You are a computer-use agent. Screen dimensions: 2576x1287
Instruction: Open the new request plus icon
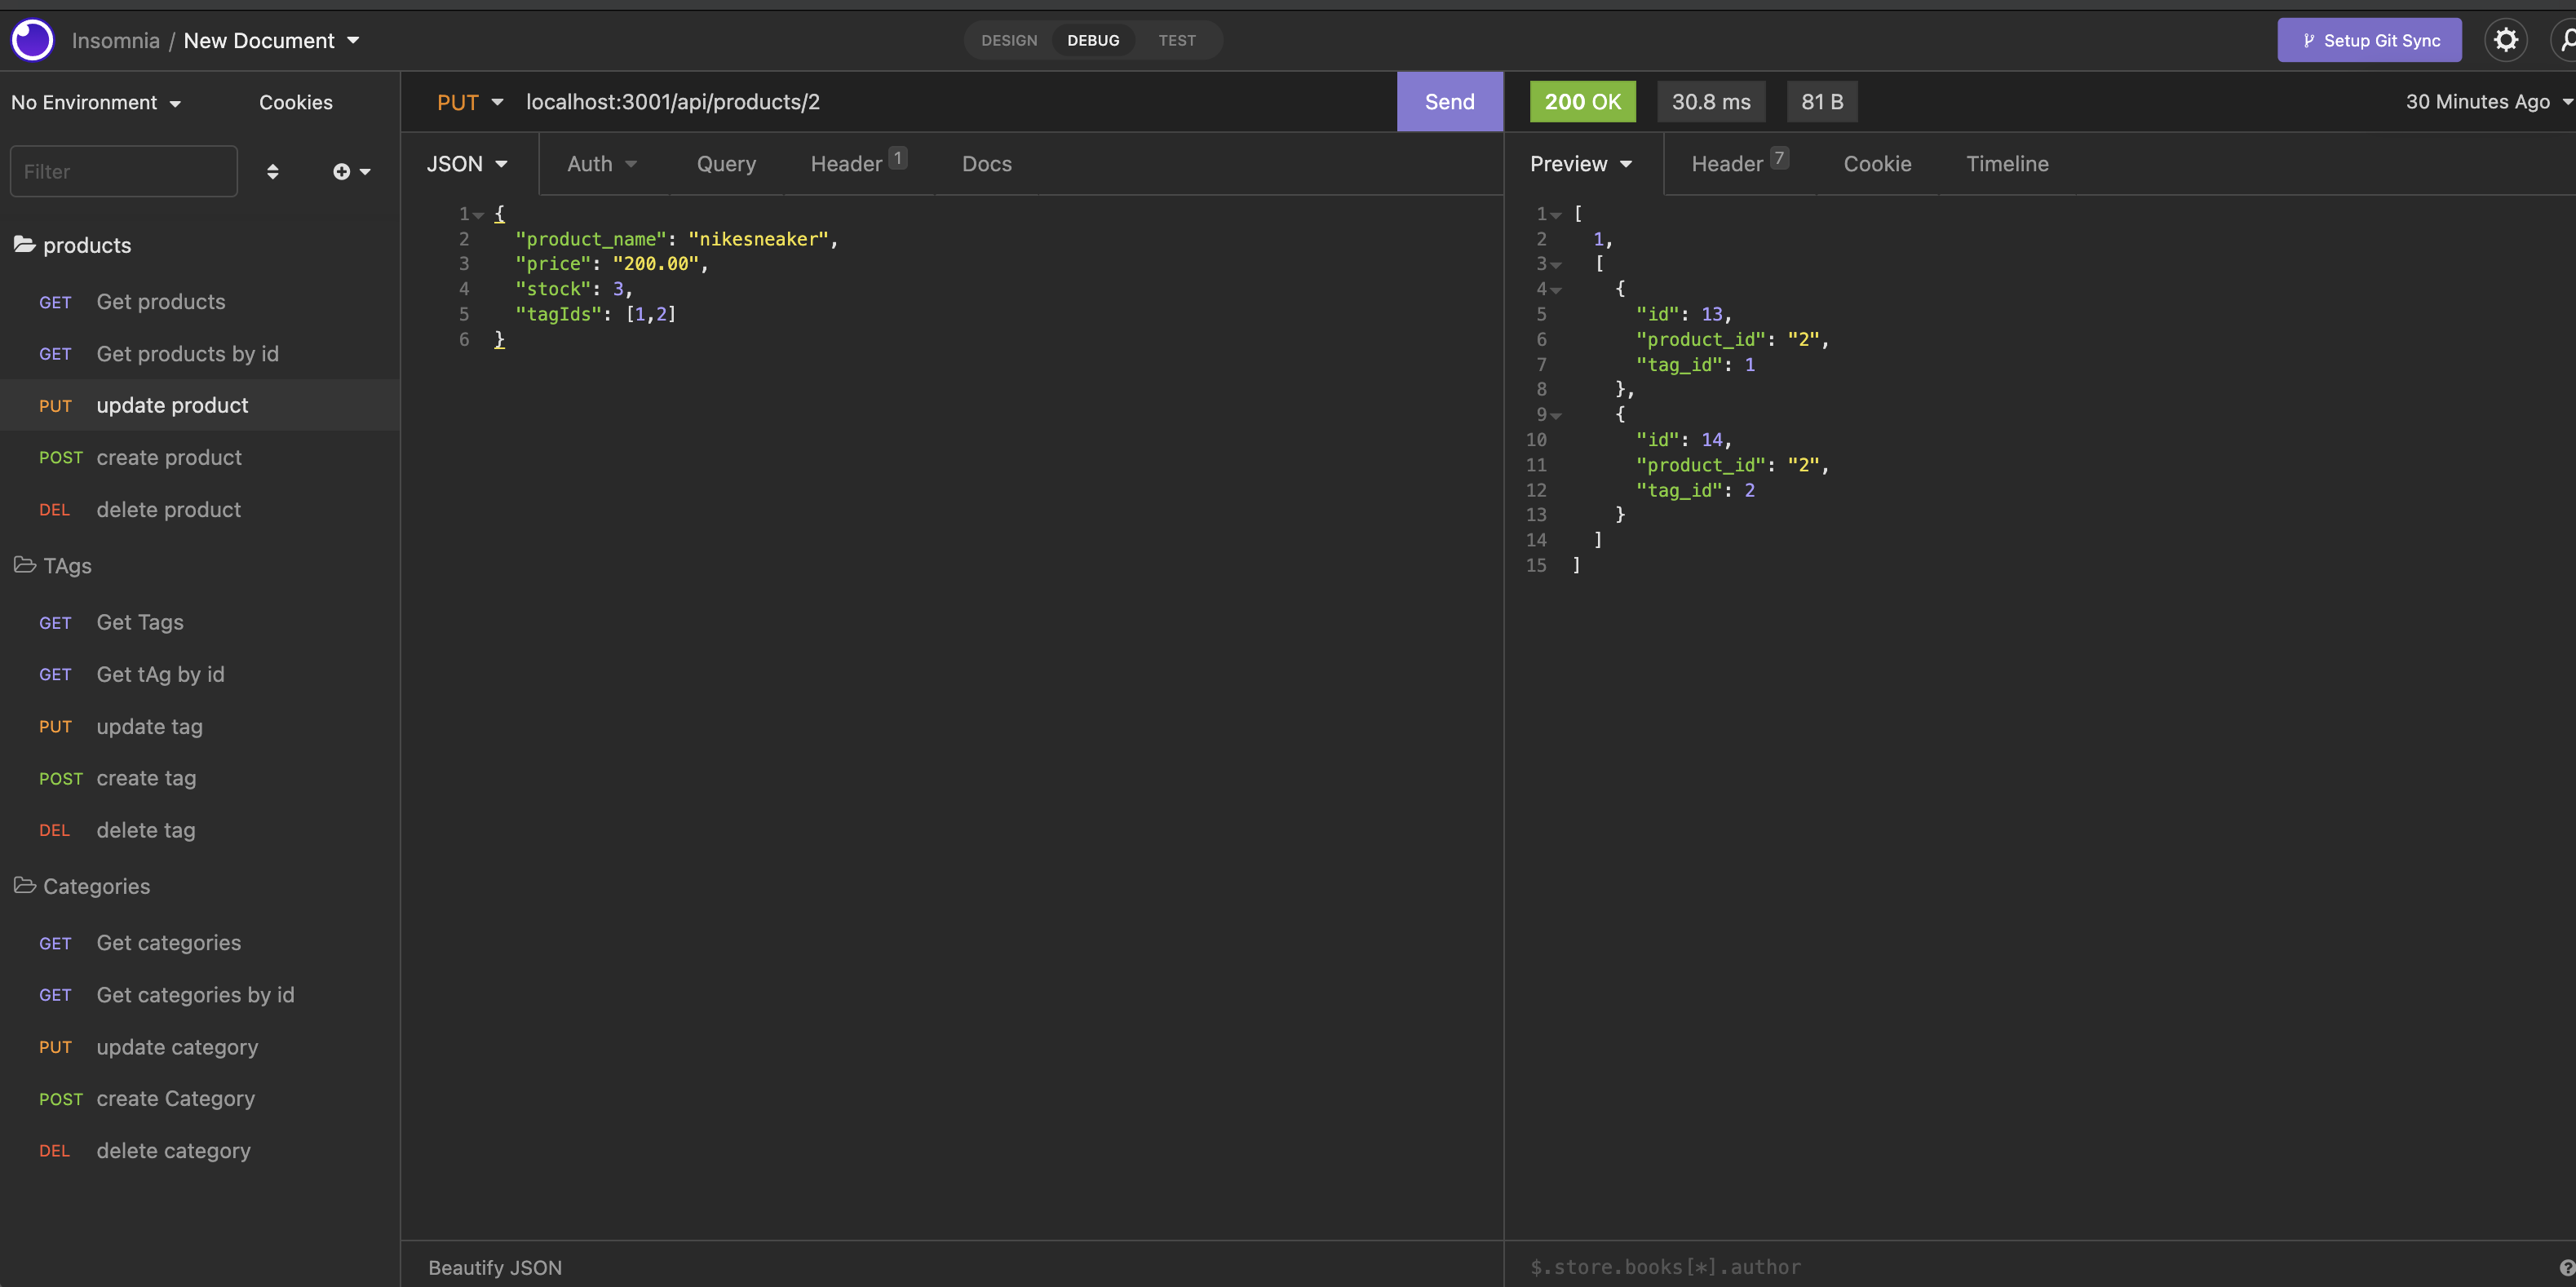[343, 171]
